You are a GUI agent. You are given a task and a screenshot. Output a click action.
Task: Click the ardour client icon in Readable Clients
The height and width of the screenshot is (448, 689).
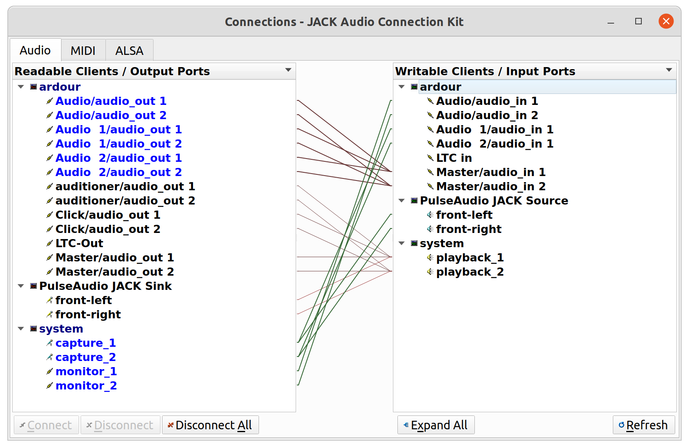point(34,87)
